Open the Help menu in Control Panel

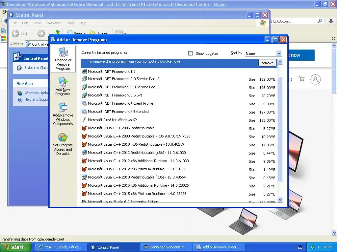click(83, 23)
